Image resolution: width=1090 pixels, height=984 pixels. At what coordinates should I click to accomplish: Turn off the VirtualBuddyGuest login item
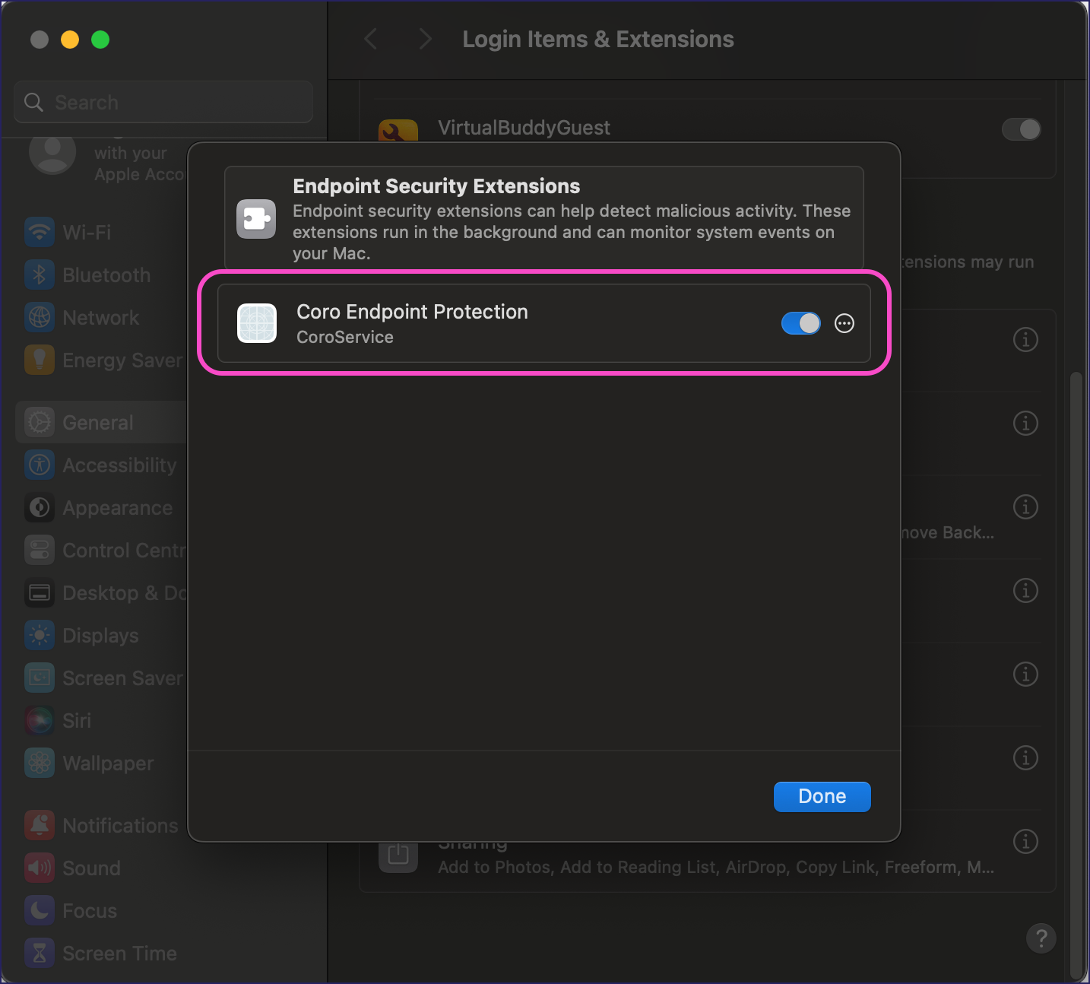[x=1021, y=129]
